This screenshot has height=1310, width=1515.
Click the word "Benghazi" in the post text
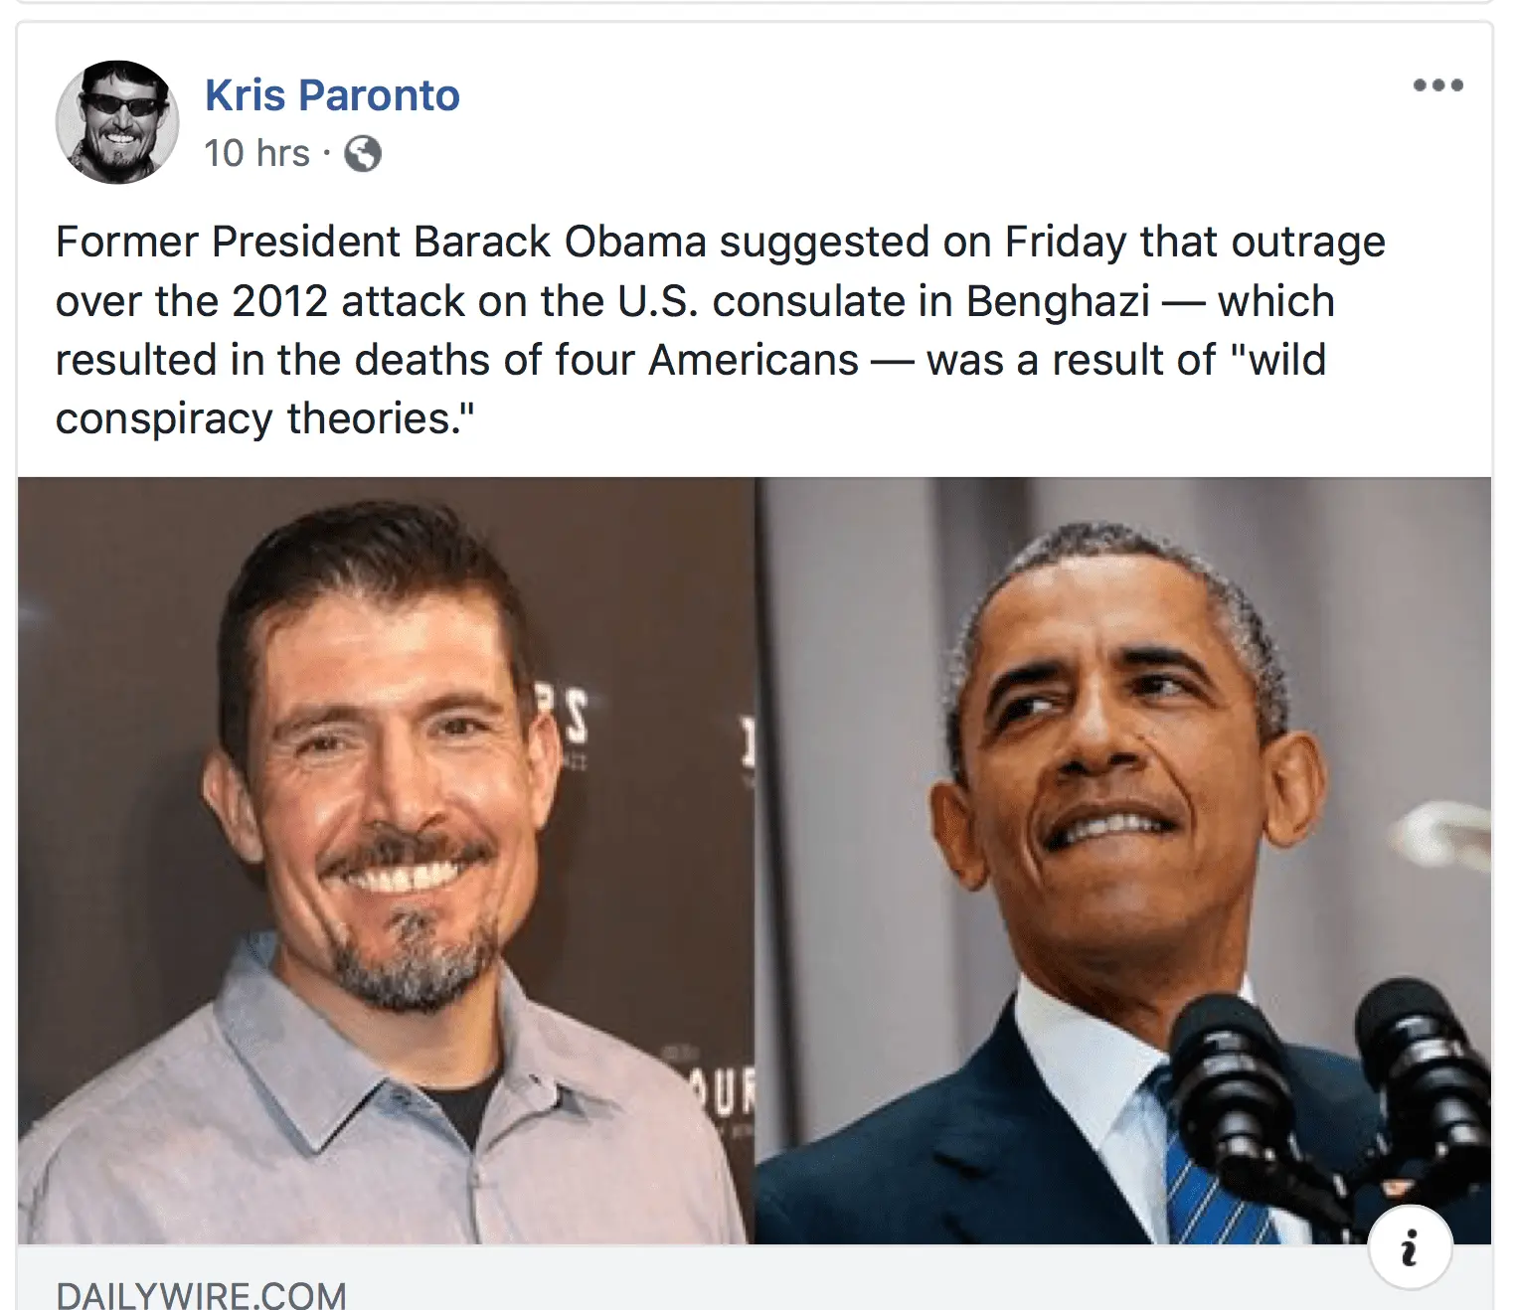[1058, 301]
